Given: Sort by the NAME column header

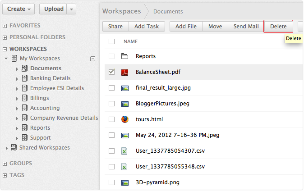Looking at the screenshot, I should pyautogui.click(x=130, y=41).
